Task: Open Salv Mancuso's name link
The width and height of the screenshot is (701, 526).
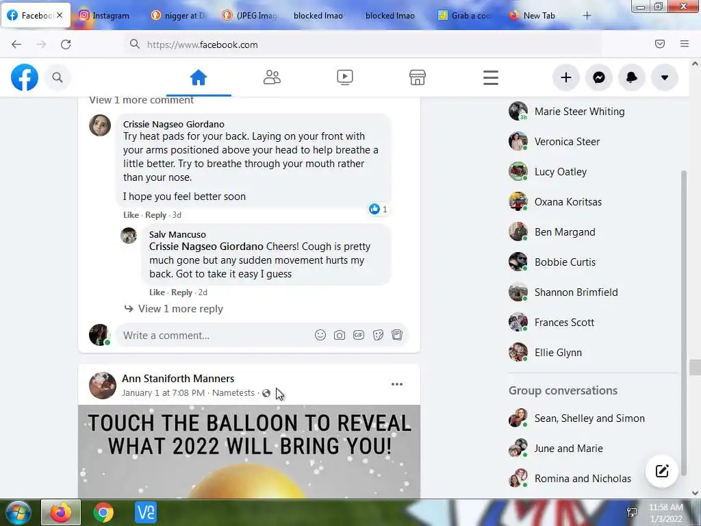Action: (177, 234)
